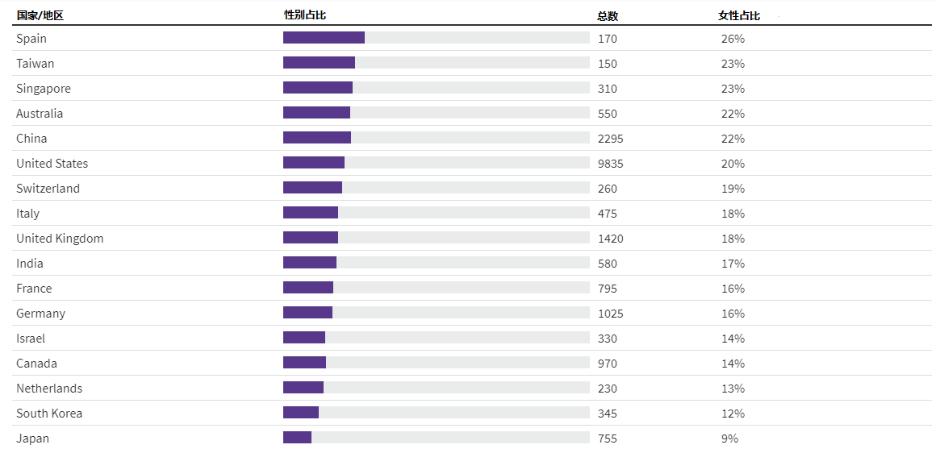Select Switzerland's 19% value
936x449 pixels.
[733, 189]
